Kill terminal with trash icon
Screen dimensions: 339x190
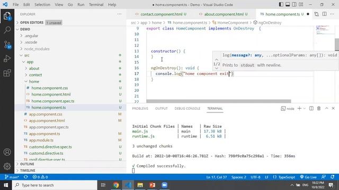click(x=319, y=108)
